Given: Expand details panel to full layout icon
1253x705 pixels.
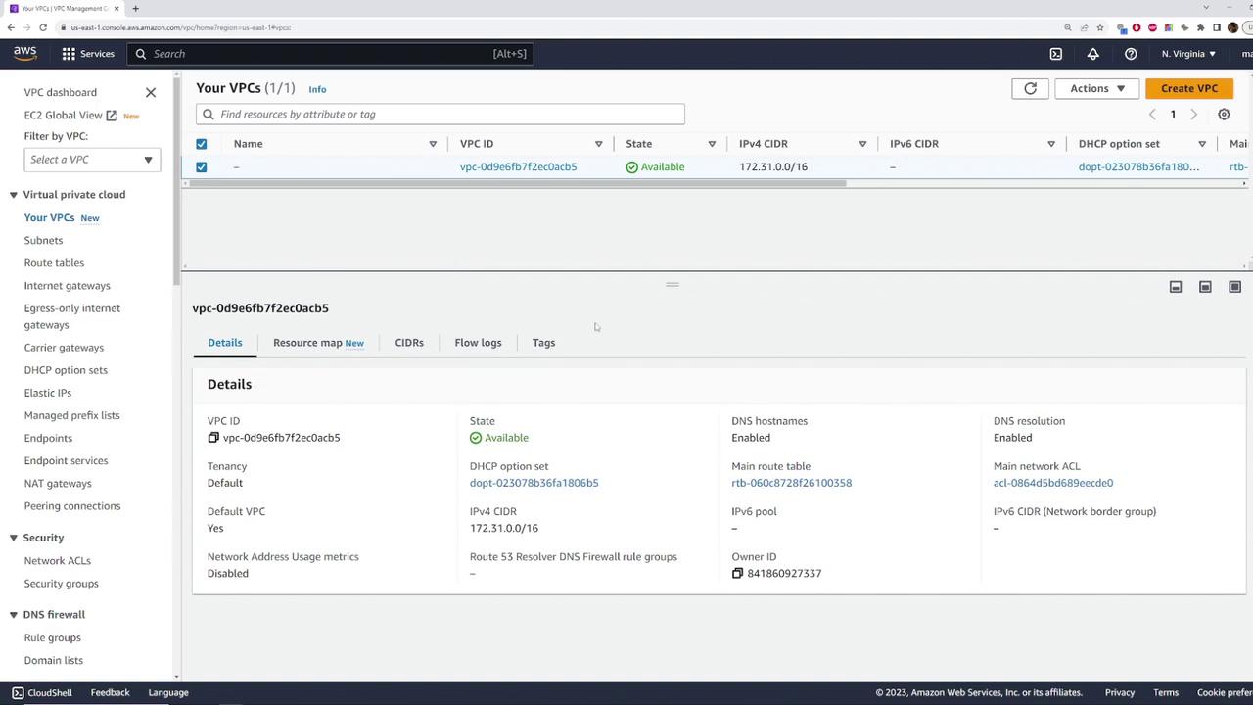Looking at the screenshot, I should coord(1234,287).
